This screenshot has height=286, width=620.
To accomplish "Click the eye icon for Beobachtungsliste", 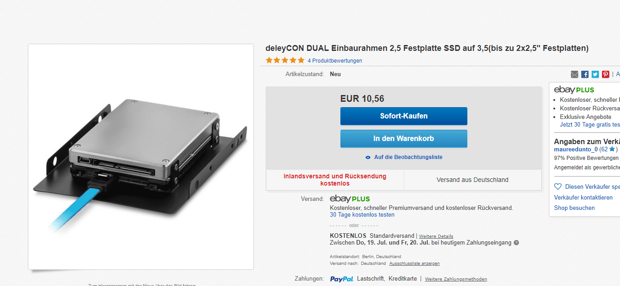I will [x=368, y=157].
